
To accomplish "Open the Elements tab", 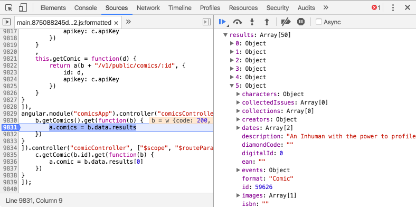I will pyautogui.click(x=53, y=8).
